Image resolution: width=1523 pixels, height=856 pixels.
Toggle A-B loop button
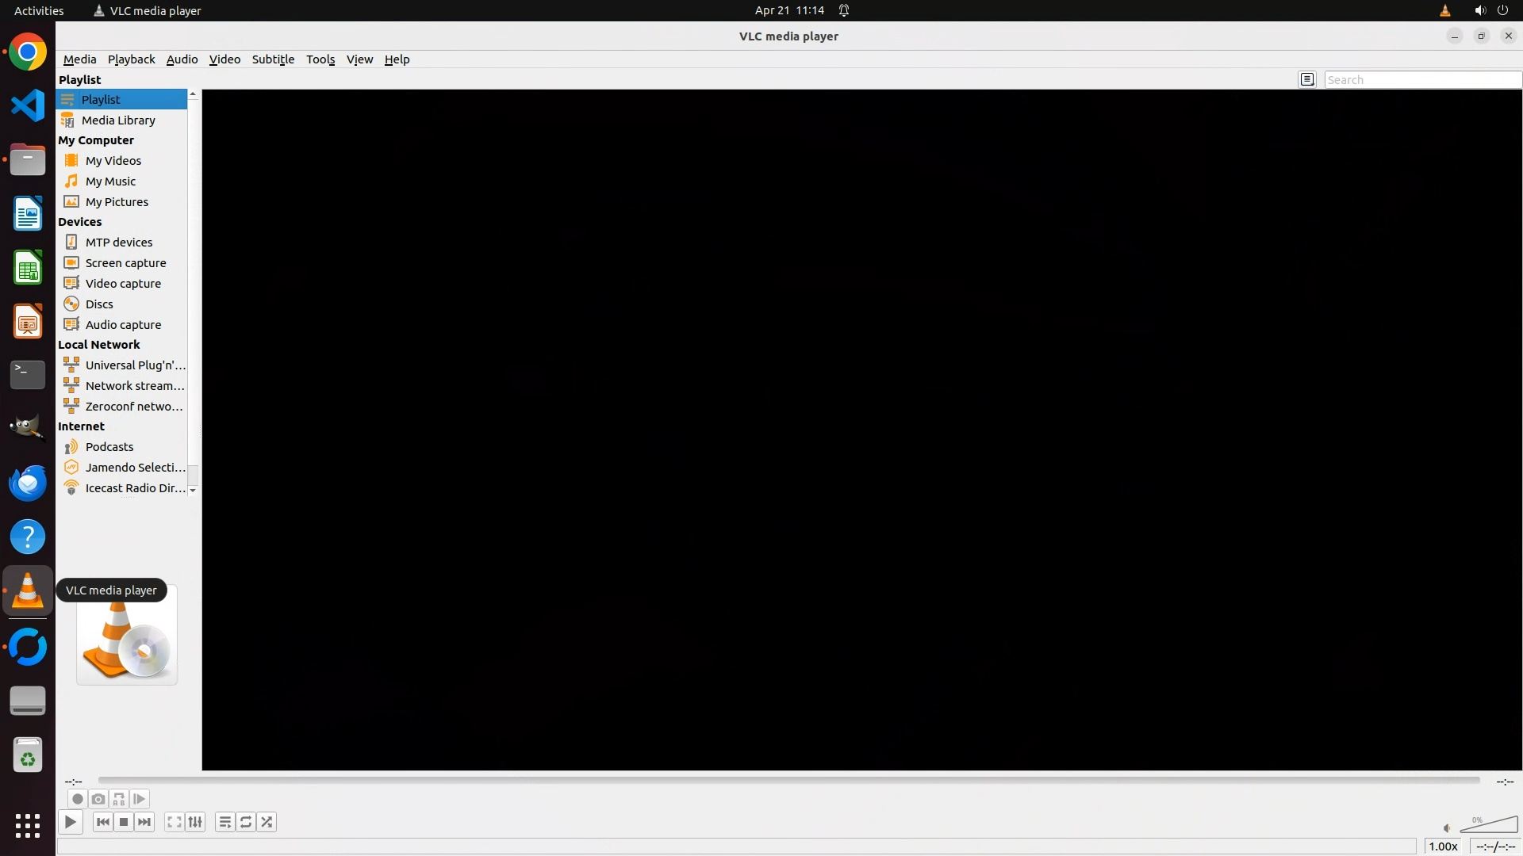click(119, 799)
